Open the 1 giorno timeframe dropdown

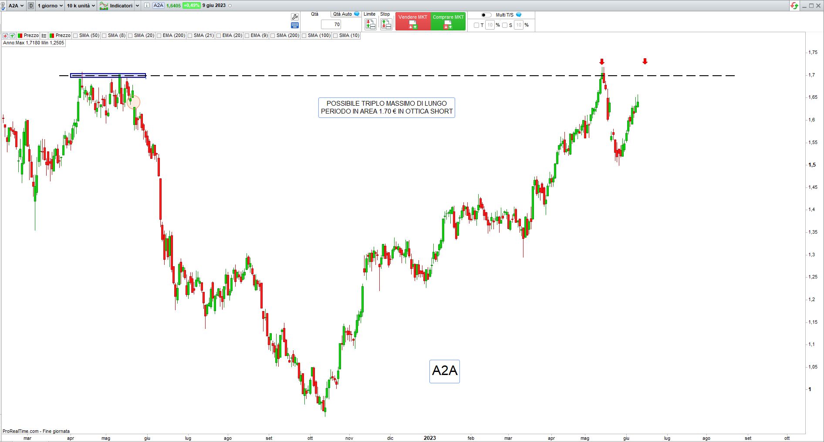click(x=50, y=6)
